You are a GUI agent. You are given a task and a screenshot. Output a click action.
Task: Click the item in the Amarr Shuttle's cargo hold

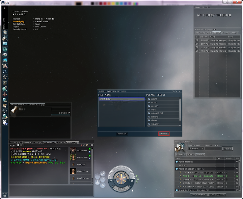click(14, 110)
